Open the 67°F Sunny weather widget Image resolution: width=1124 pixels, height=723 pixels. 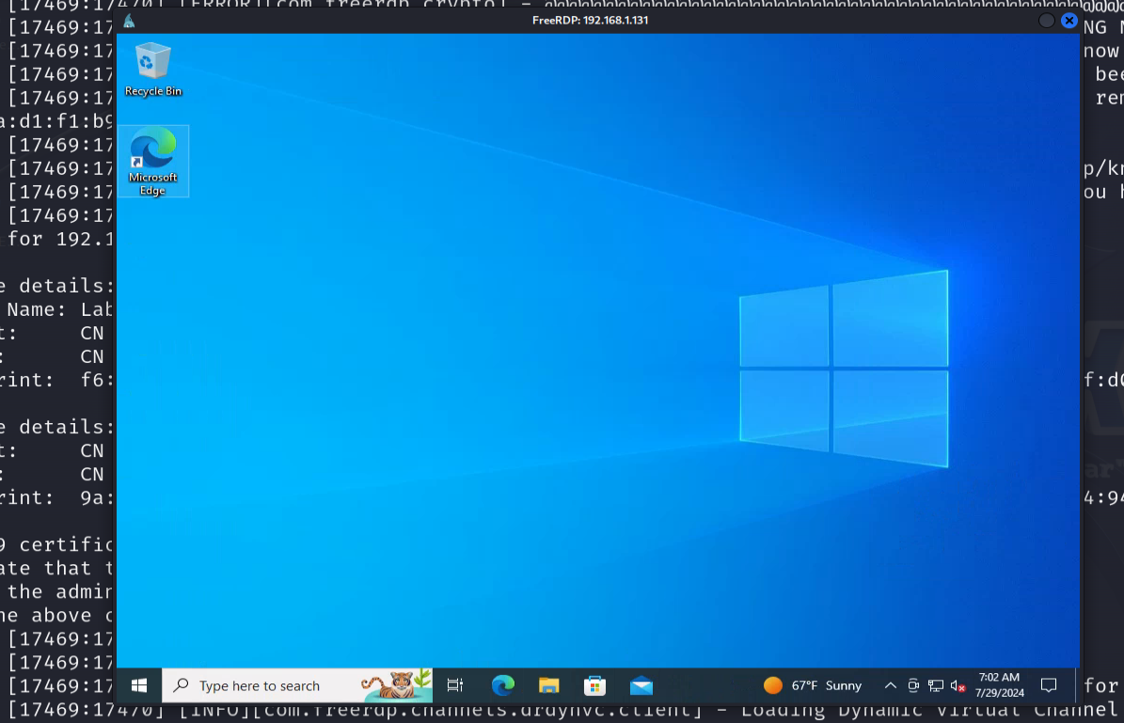click(x=814, y=685)
